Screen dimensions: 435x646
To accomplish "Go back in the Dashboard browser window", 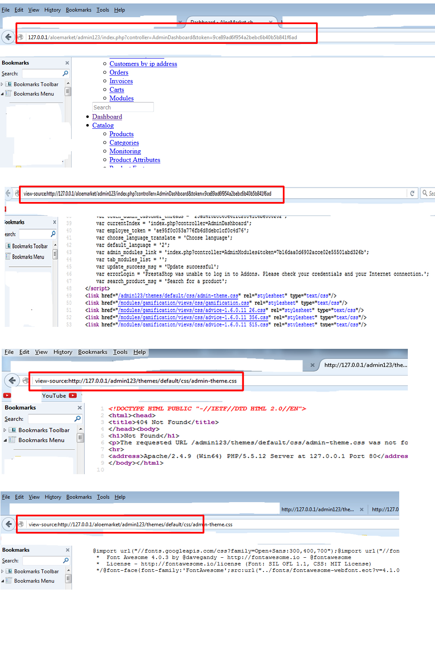I will point(8,37).
